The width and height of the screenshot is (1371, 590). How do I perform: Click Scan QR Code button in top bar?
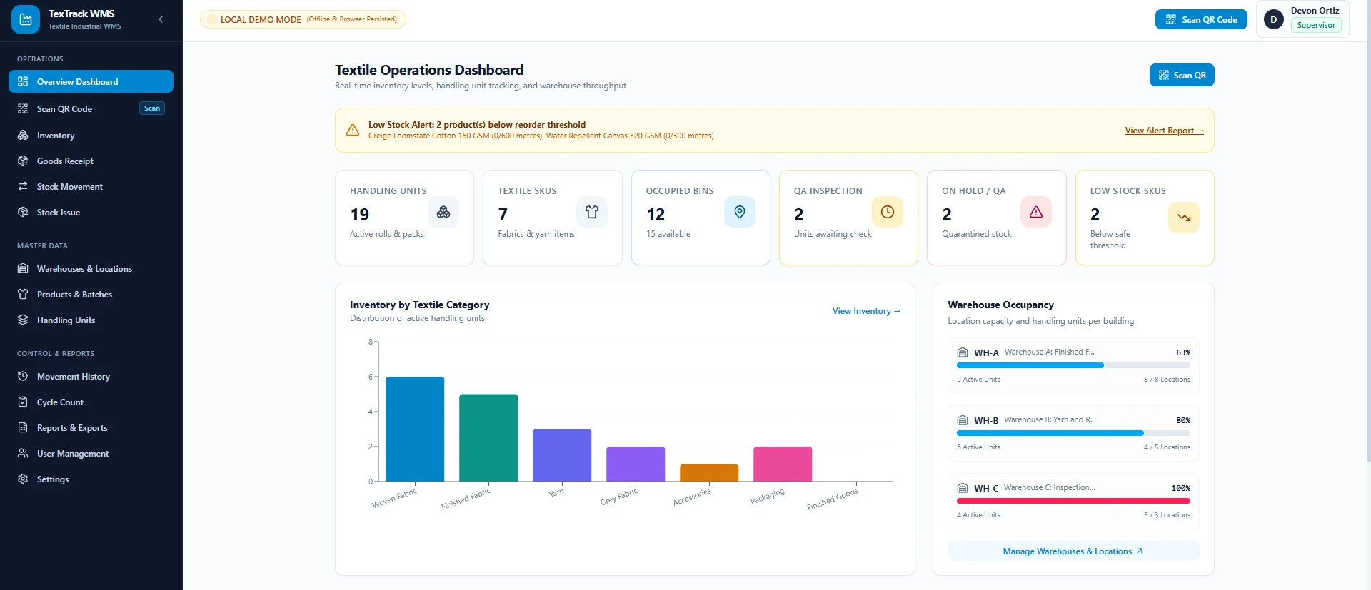(1201, 19)
